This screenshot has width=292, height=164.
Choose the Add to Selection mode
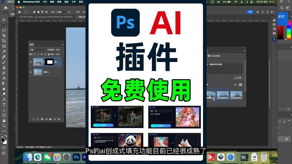[x=38, y=12]
